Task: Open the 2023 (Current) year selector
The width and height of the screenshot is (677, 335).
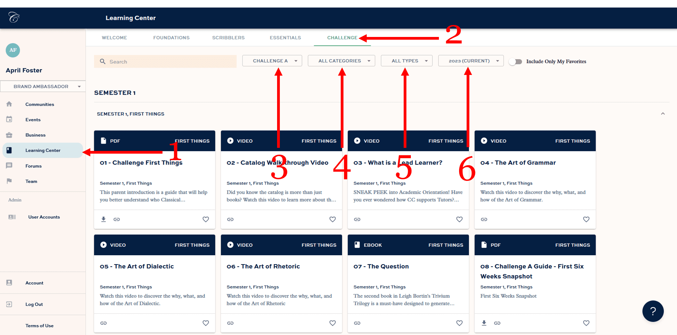Action: (471, 61)
